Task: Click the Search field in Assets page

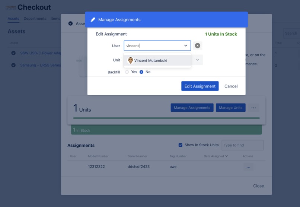Action: pos(291,33)
